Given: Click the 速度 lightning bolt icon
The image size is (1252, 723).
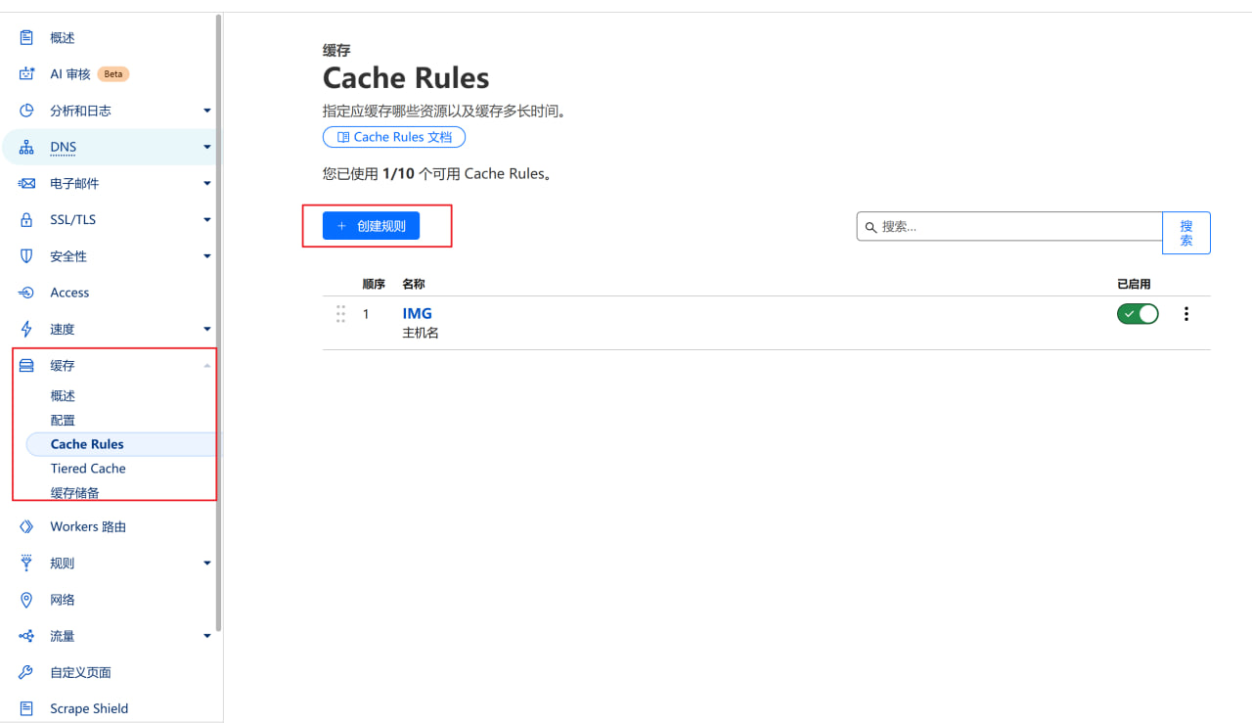Looking at the screenshot, I should click(26, 329).
